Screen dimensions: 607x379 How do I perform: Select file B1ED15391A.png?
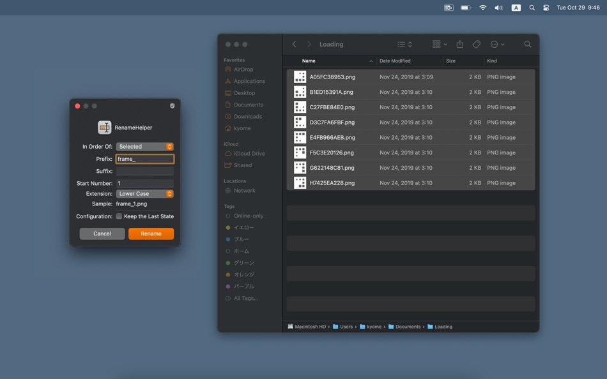(411, 92)
